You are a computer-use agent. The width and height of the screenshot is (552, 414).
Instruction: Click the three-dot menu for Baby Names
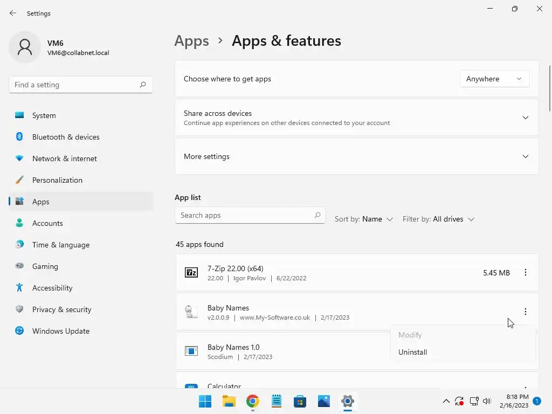(x=525, y=312)
